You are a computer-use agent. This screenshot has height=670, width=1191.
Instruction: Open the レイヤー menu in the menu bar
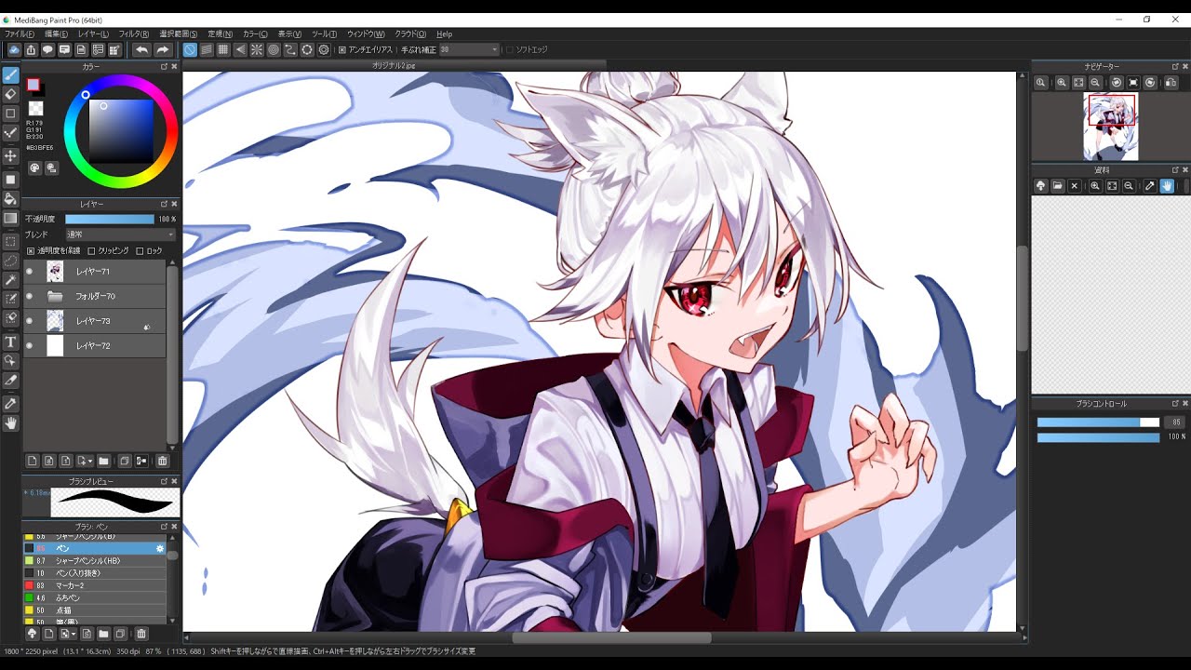click(x=93, y=33)
